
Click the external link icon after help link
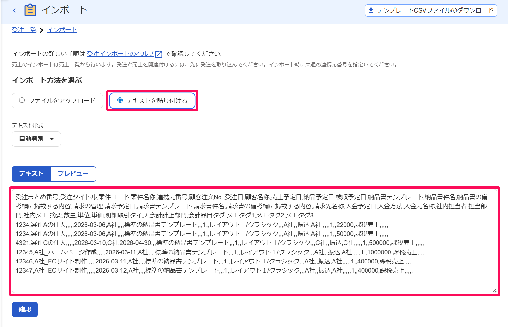(159, 54)
